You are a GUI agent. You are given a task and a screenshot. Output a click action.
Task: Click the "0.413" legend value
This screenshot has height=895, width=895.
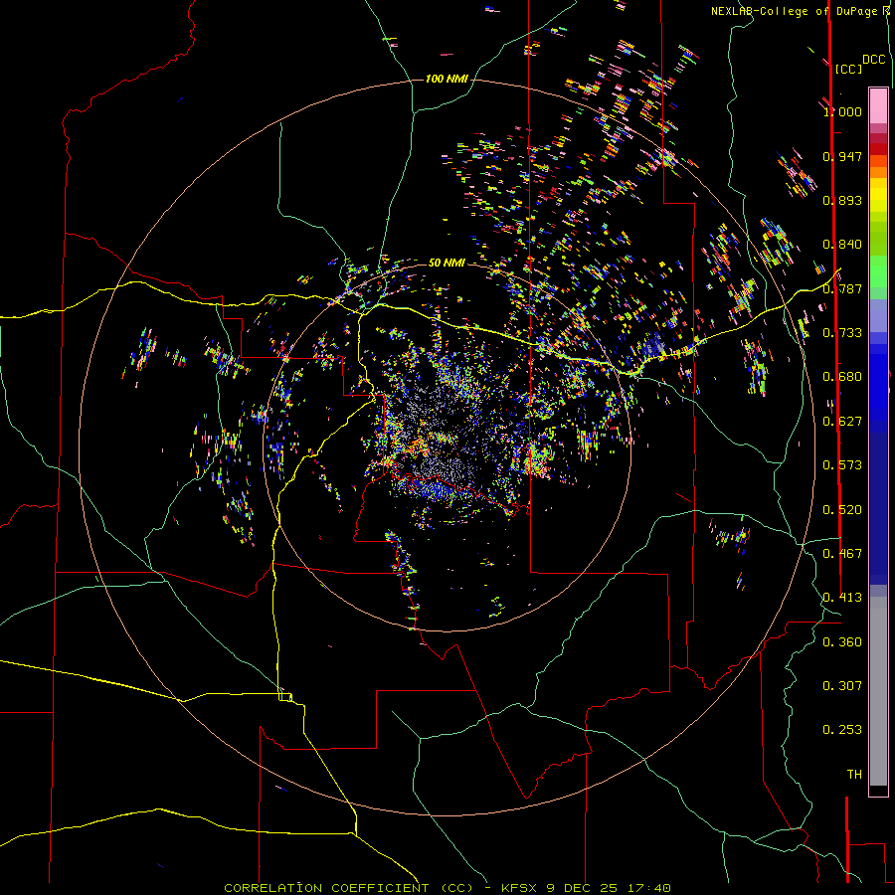click(842, 598)
